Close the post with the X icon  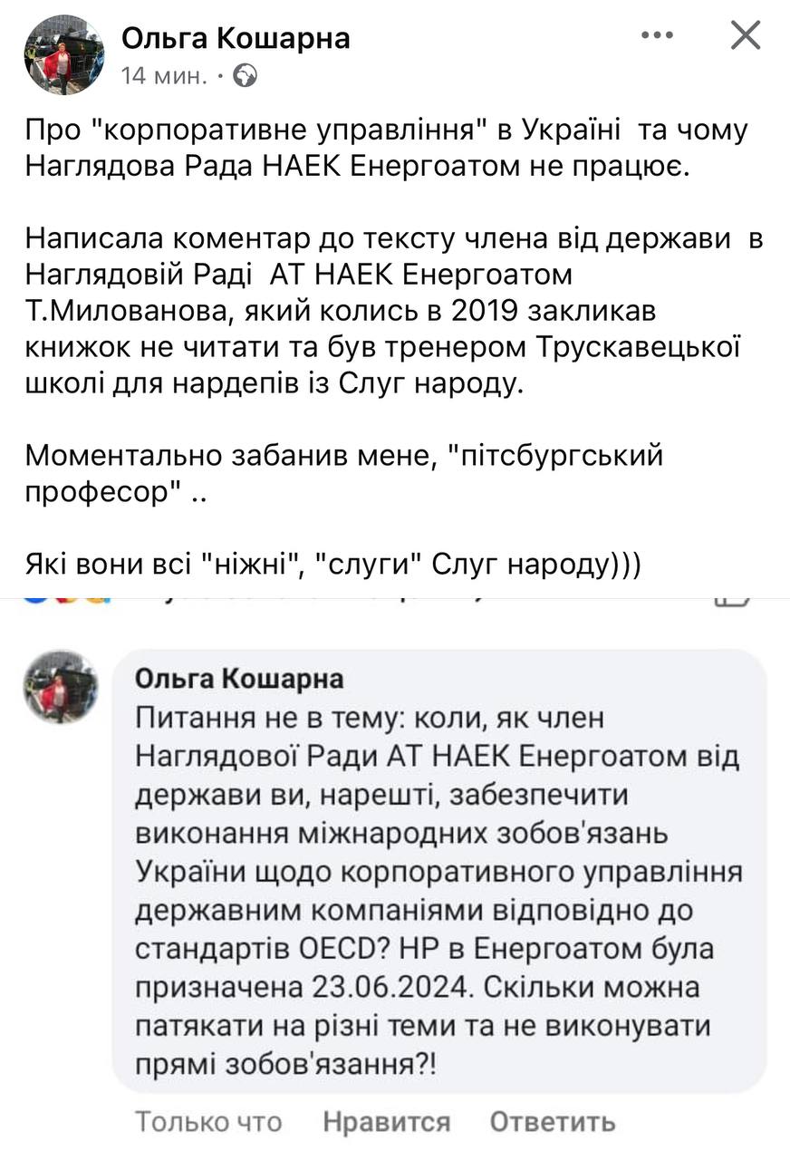pos(746,36)
